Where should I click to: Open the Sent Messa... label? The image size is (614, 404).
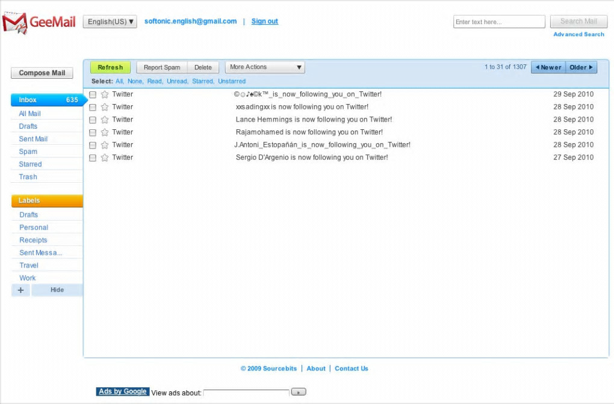point(41,252)
